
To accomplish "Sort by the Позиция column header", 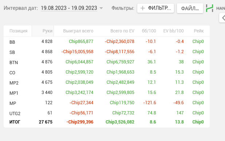I will click(18, 31).
